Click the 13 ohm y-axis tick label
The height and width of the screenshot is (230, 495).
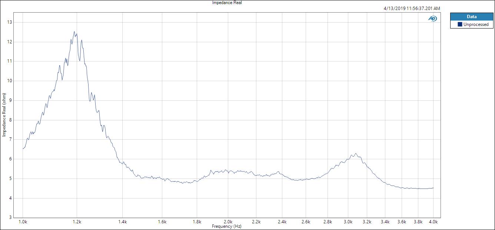10,22
